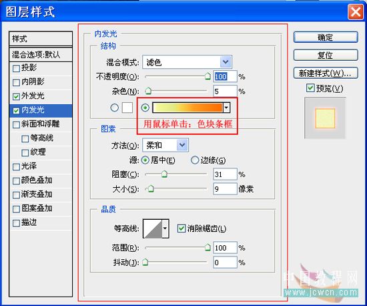The height and width of the screenshot is (306, 367).
Task: Click the 抖动 slider handle
Action: (x=145, y=262)
